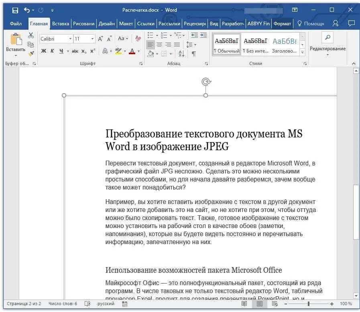Sort text А-Я icon
The image size is (360, 312).
181,54
